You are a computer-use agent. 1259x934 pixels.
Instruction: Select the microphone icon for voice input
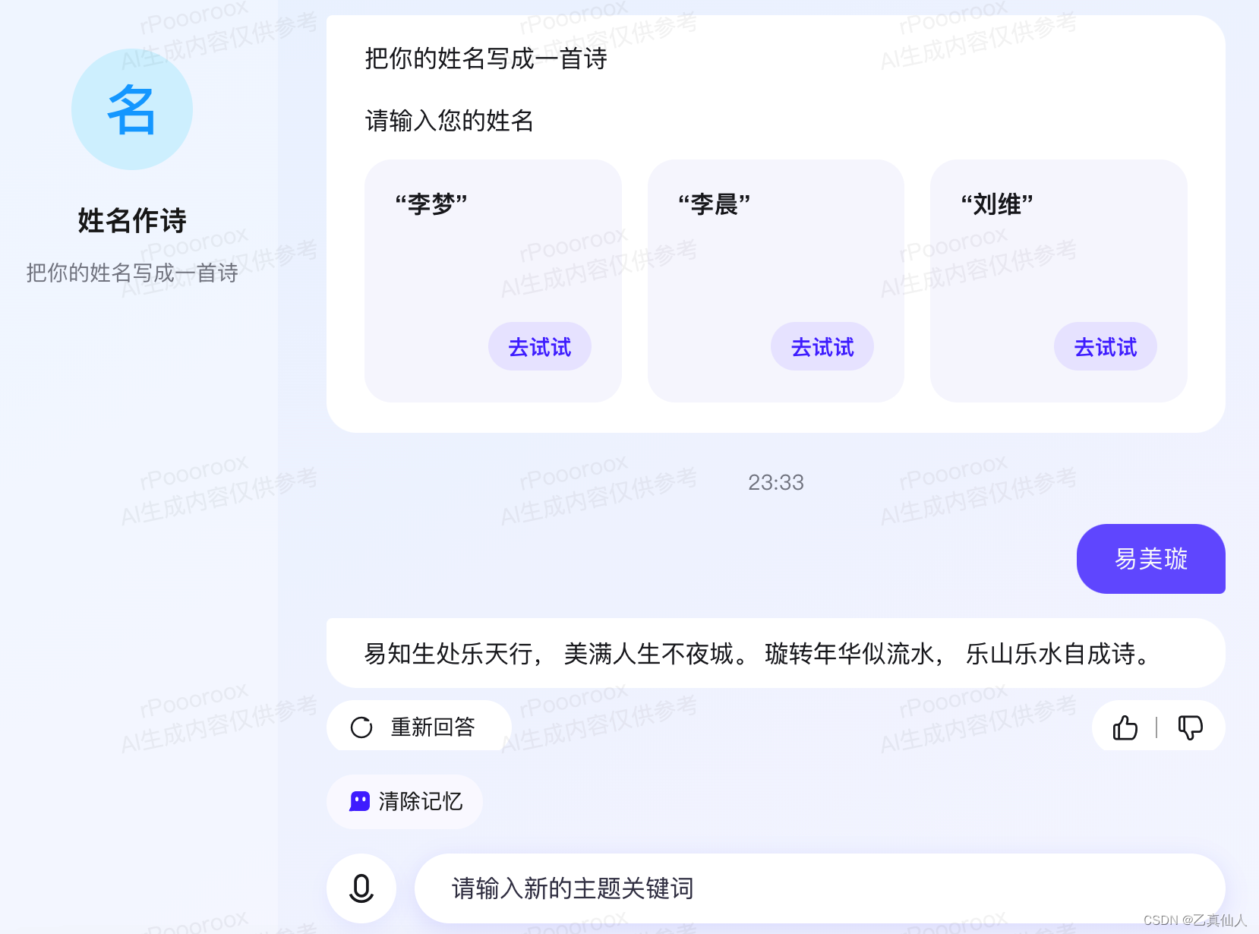[x=361, y=888]
